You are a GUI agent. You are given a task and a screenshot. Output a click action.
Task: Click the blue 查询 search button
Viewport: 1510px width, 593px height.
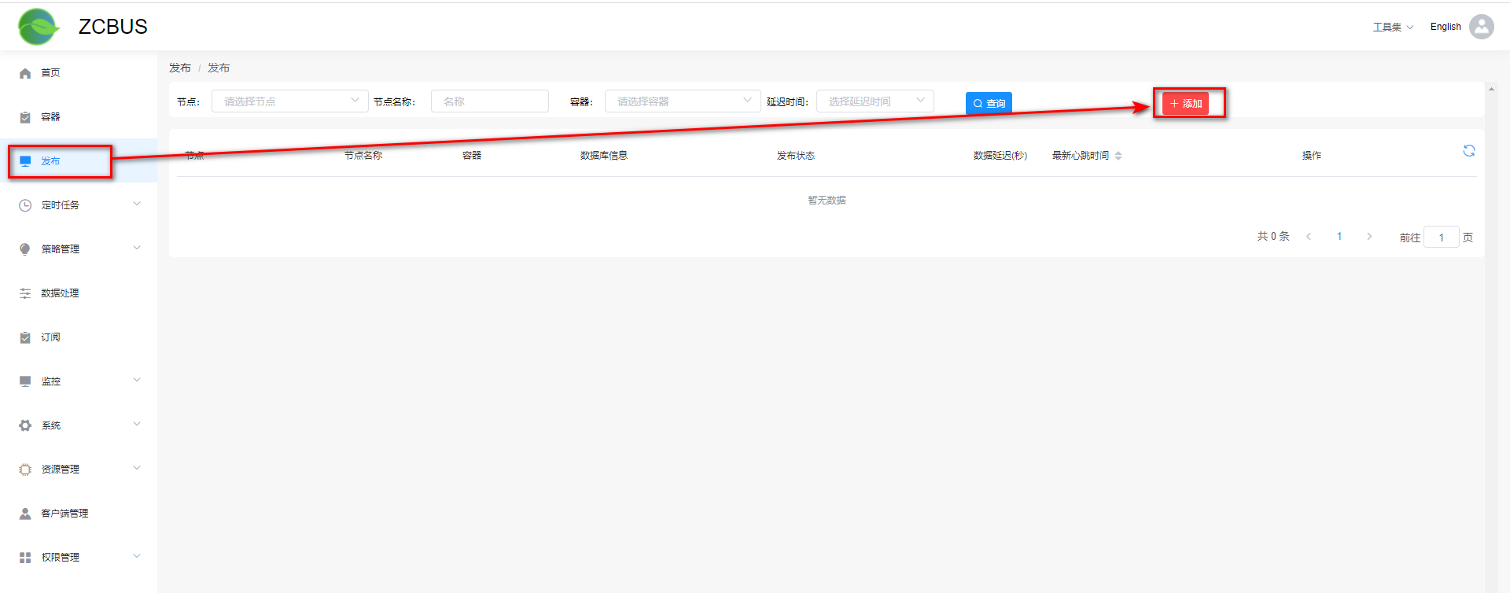(x=989, y=103)
